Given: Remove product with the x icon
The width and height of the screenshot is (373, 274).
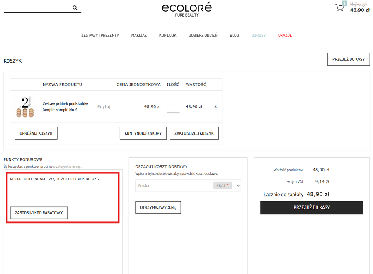Looking at the screenshot, I should pyautogui.click(x=216, y=106).
